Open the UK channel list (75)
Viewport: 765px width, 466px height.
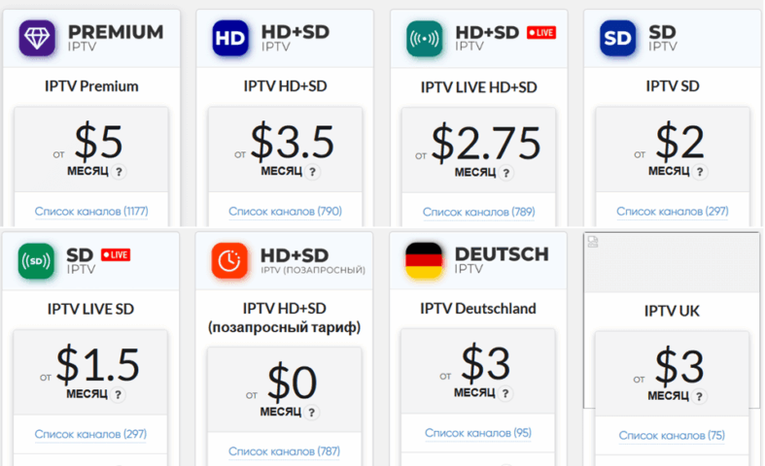672,435
